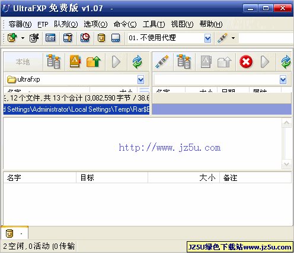Click the local pane server list icon

(x=53, y=62)
